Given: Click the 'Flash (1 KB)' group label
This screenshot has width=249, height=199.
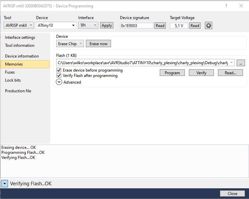Looking at the screenshot, I should coord(66,55).
